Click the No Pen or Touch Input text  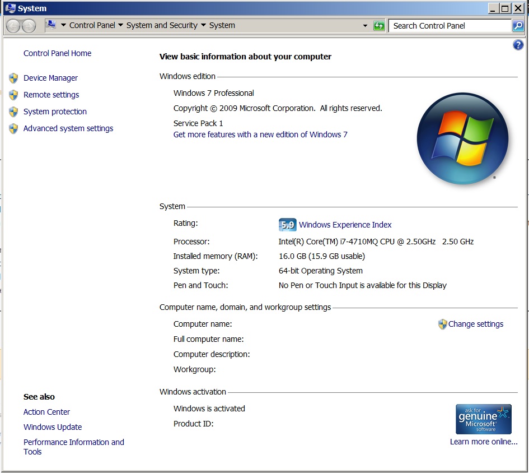tap(362, 285)
